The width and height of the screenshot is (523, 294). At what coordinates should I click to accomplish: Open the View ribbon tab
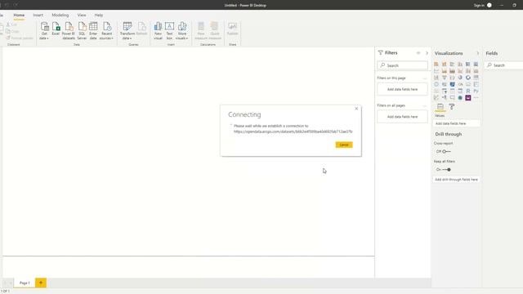[82, 16]
